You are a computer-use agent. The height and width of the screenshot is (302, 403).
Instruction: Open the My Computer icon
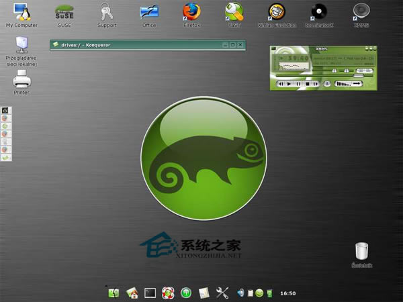click(x=21, y=12)
